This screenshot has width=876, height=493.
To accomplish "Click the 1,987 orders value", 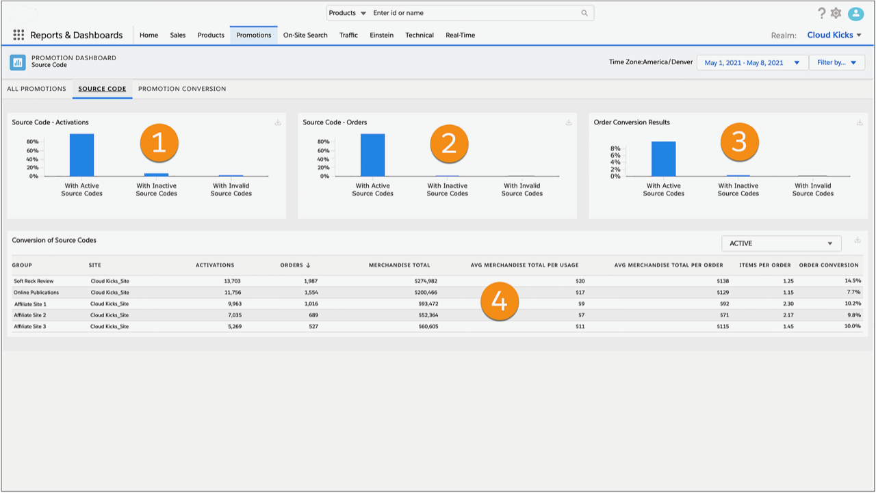I will 311,281.
